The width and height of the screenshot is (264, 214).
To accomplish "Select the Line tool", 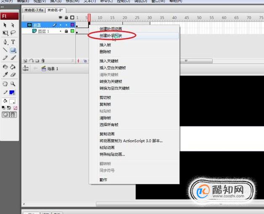I will click(5, 50).
